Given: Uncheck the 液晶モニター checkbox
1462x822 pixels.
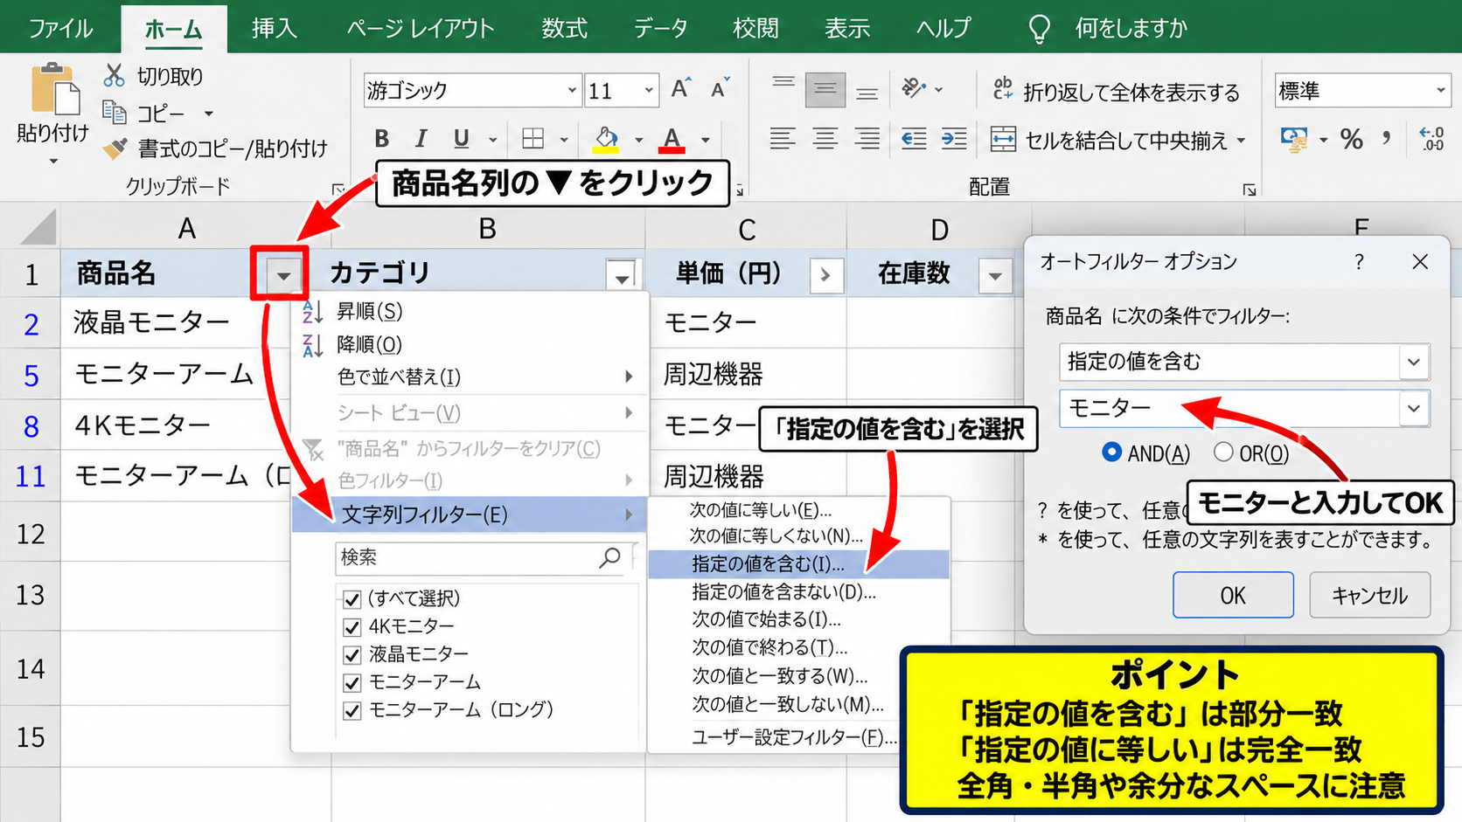Looking at the screenshot, I should point(352,654).
